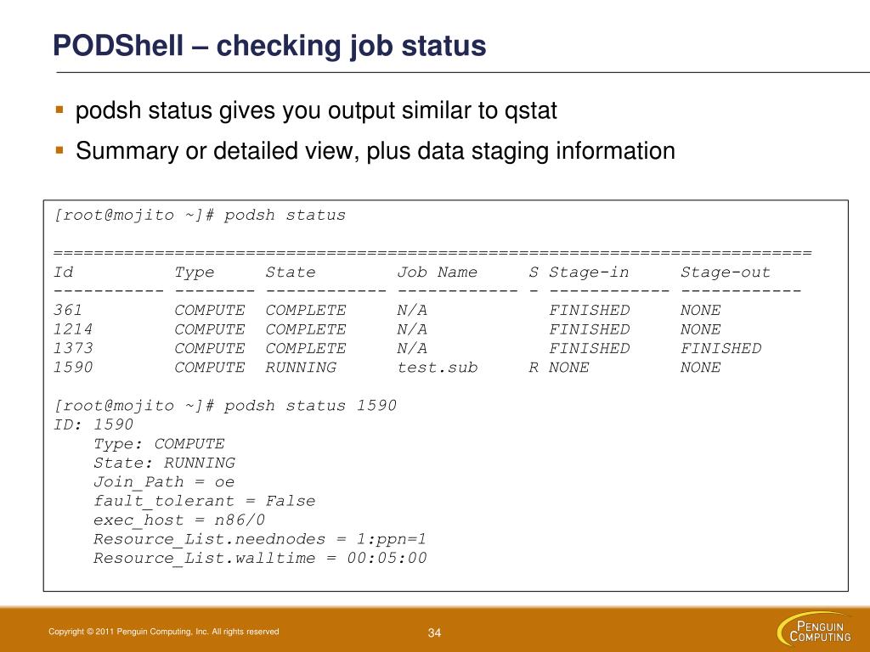Click the 'Join_Path = oe' line
This screenshot has width=870, height=652.
coord(164,482)
